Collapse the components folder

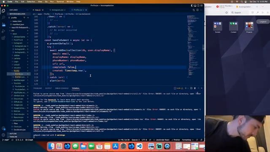pyautogui.click(x=18, y=120)
